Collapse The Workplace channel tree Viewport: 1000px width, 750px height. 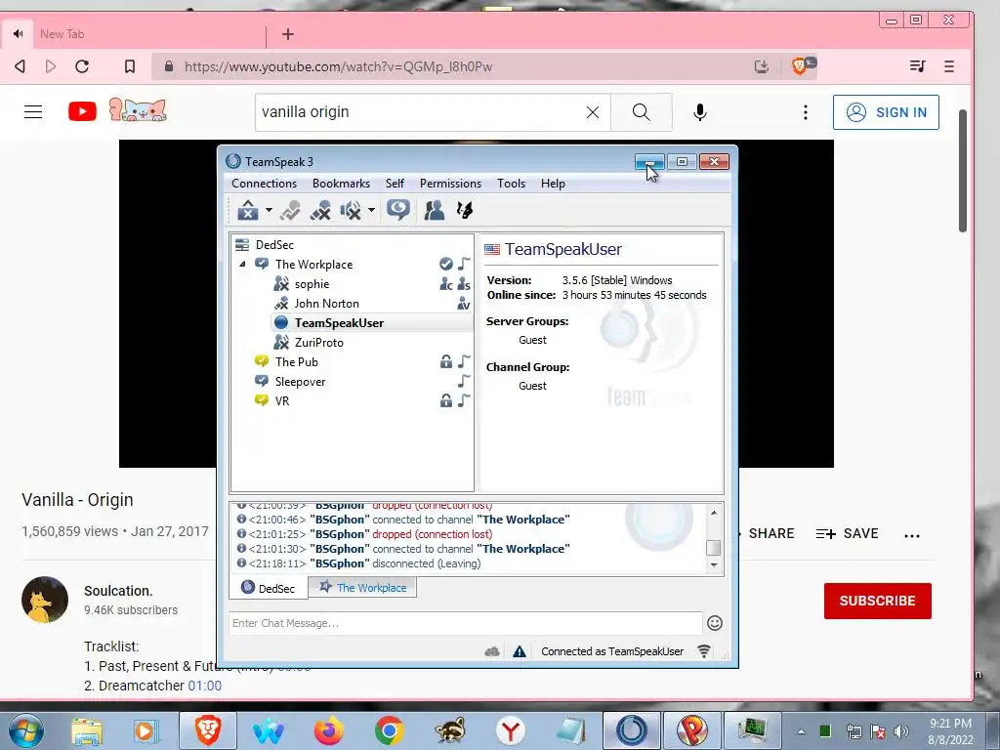pos(242,264)
